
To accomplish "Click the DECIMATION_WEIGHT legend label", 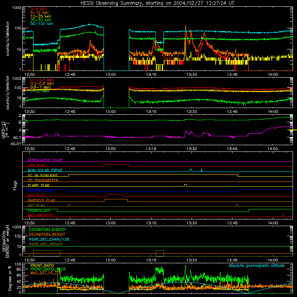I will (47, 234).
